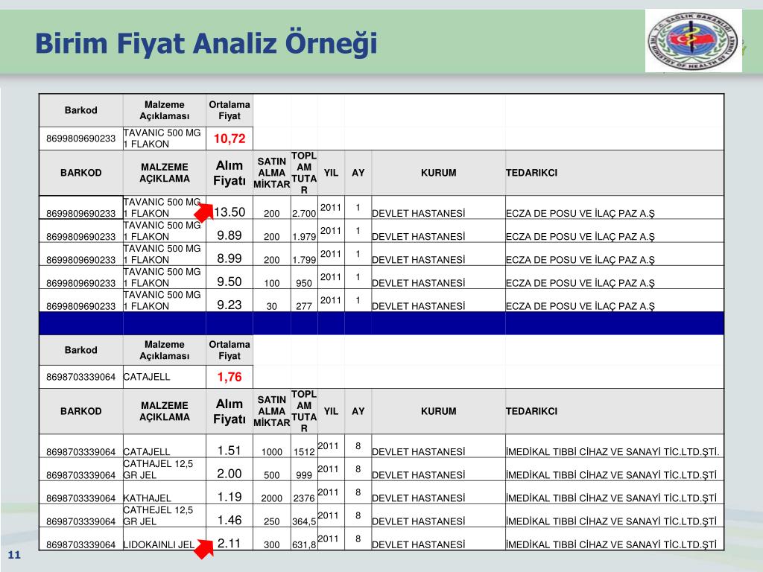The image size is (763, 572).
Task: Click the total amount 2.700
Action: (x=304, y=214)
